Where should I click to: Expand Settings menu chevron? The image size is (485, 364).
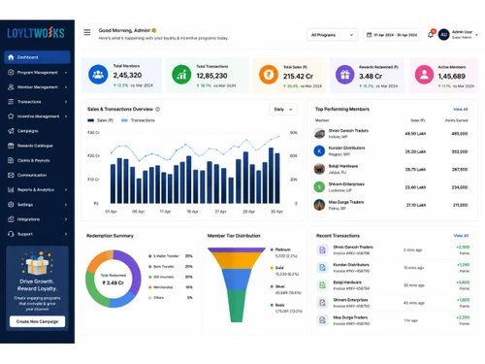[x=66, y=205]
